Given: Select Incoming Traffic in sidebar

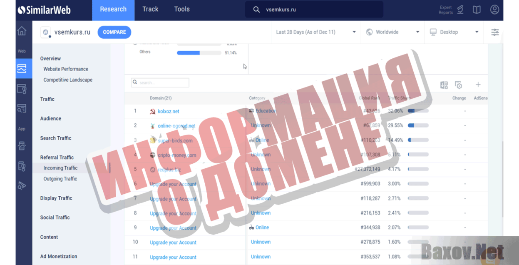Looking at the screenshot, I should coord(60,168).
